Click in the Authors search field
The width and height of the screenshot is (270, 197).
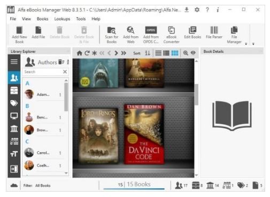43,72
